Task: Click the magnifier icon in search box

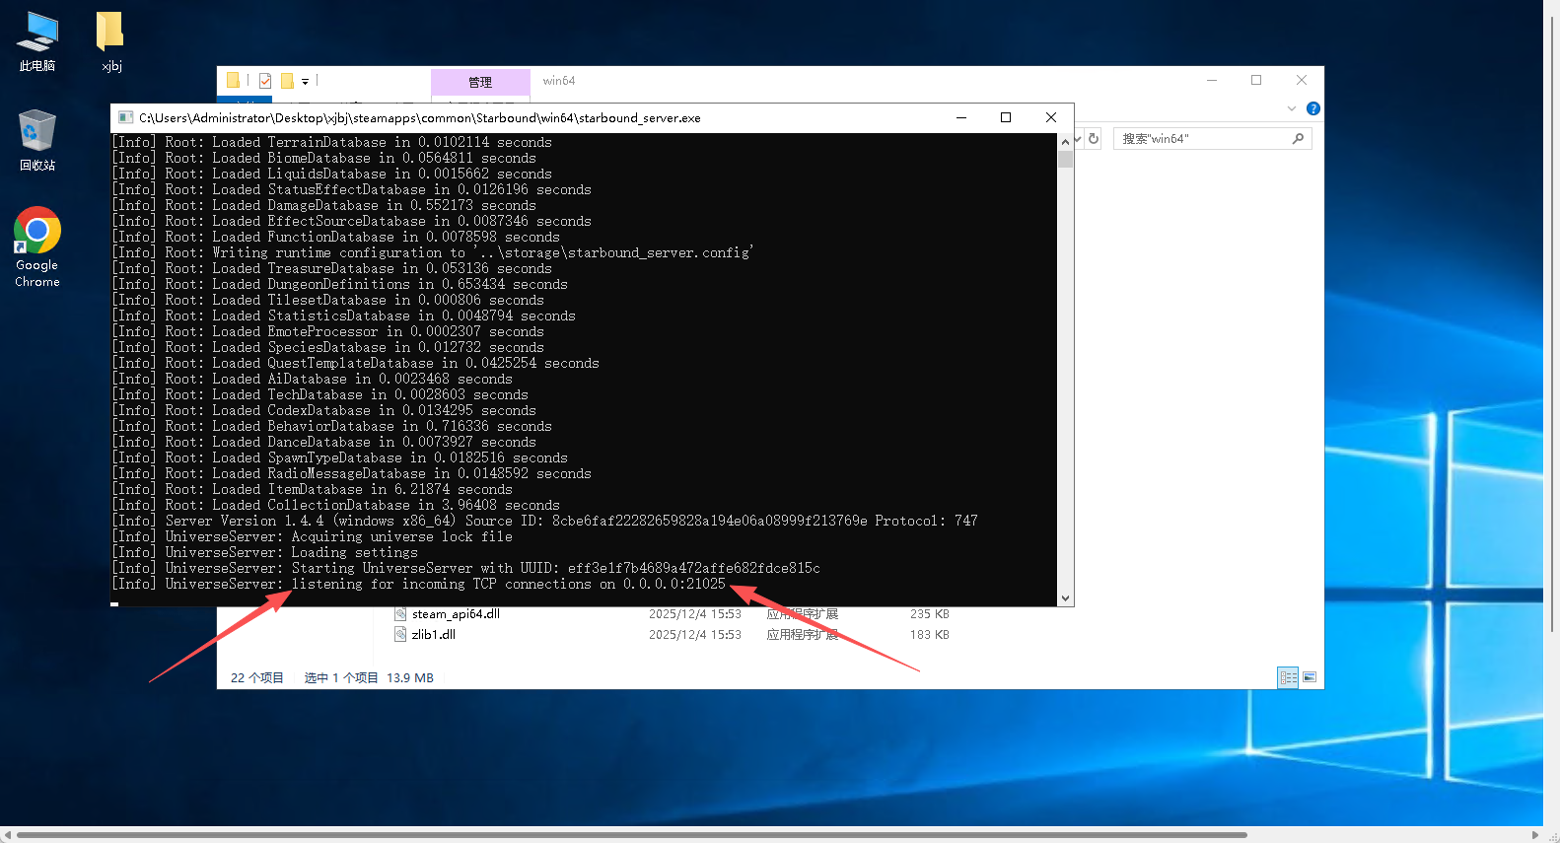Action: coord(1298,139)
